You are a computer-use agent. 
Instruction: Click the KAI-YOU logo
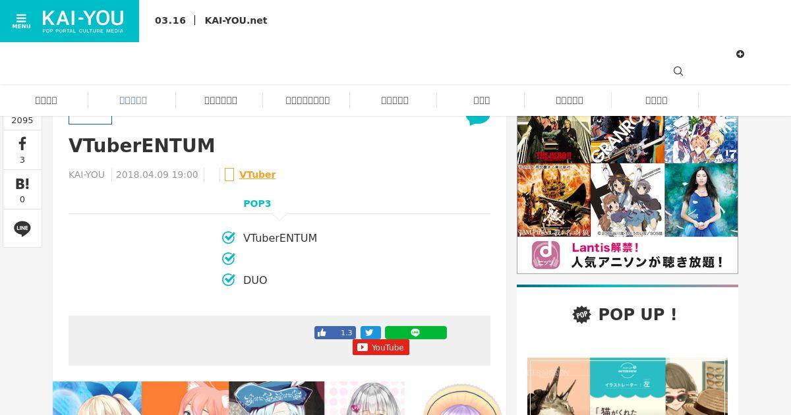[83, 21]
